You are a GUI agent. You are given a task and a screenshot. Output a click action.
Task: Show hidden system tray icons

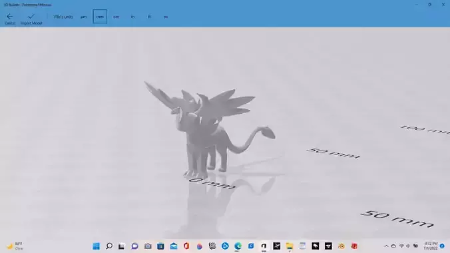click(x=386, y=246)
